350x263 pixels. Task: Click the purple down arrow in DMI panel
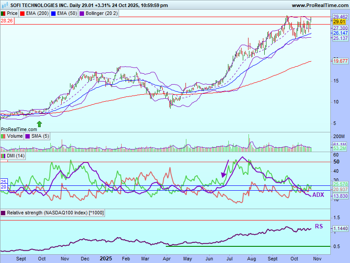coord(225,169)
